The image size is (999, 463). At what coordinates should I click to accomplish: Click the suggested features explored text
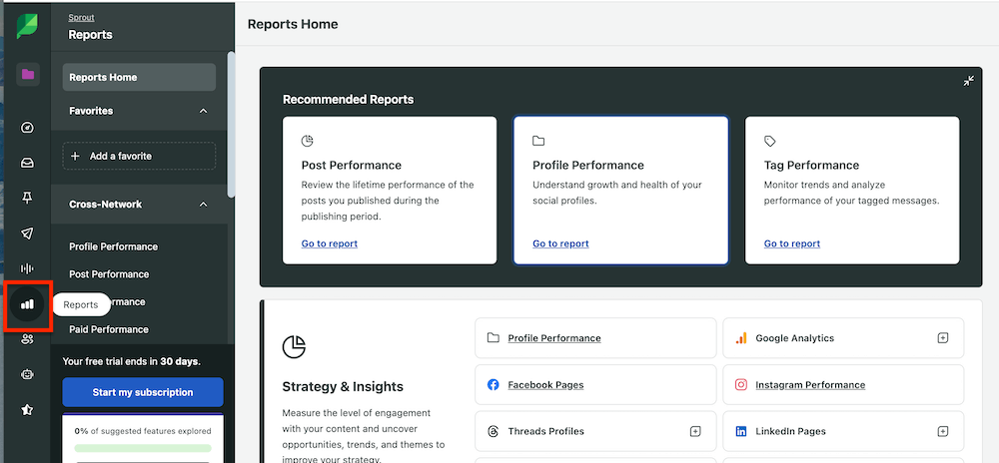coord(143,430)
